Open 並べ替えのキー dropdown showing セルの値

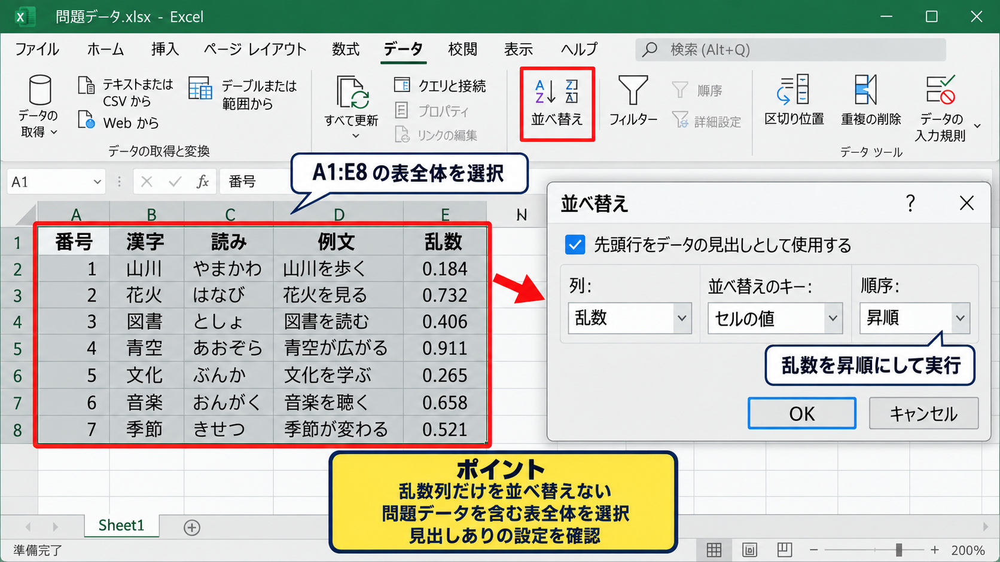point(775,318)
